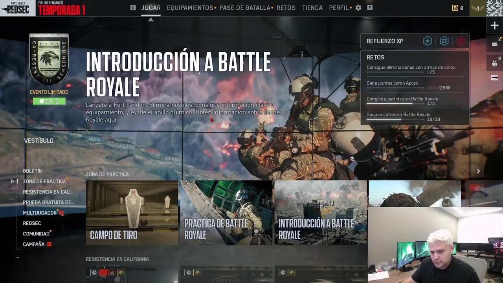Open the PASE DE BATALLA tab
The width and height of the screenshot is (503, 283).
pyautogui.click(x=245, y=8)
